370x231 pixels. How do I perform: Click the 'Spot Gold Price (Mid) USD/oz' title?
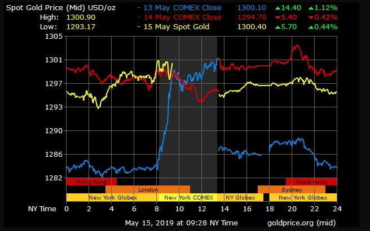tap(61, 8)
